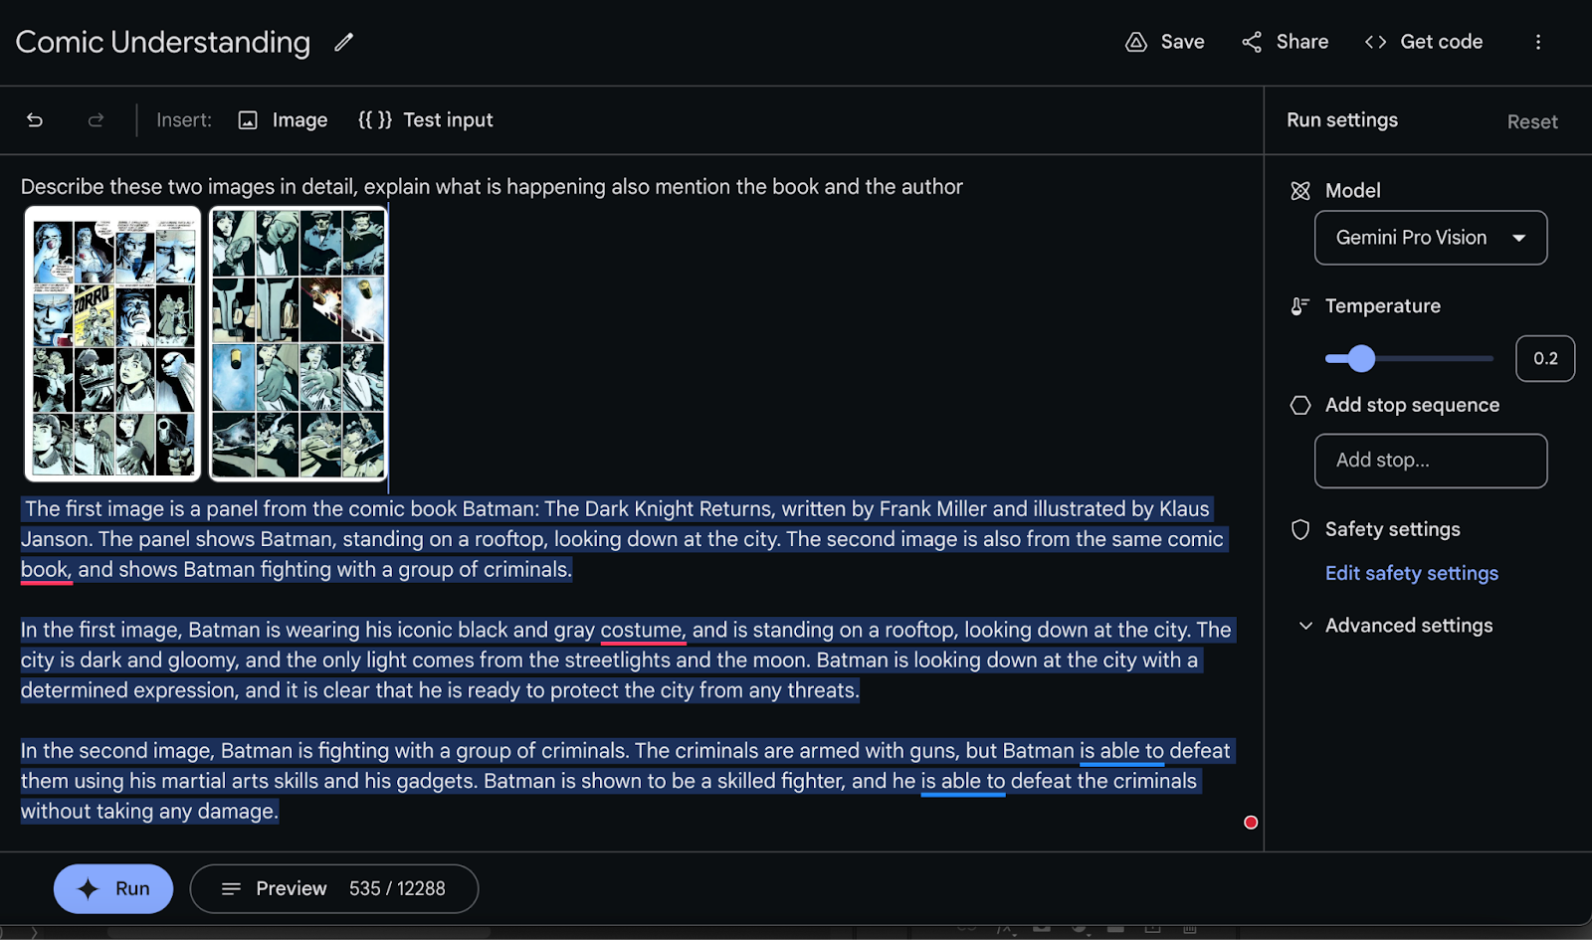Image resolution: width=1592 pixels, height=940 pixels.
Task: Click the Test input label
Action: tap(448, 120)
